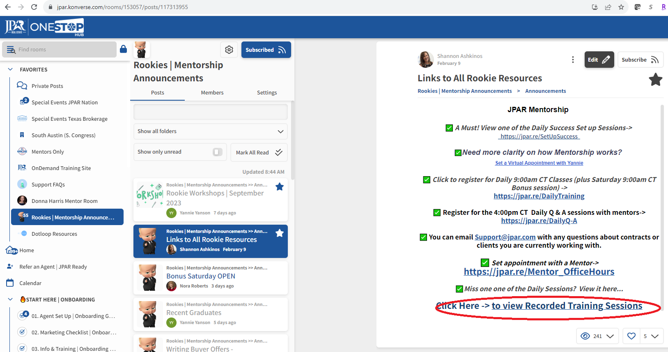Viewport: 668px width, 352px height.
Task: Click Announcements breadcrumb link
Action: 545,91
